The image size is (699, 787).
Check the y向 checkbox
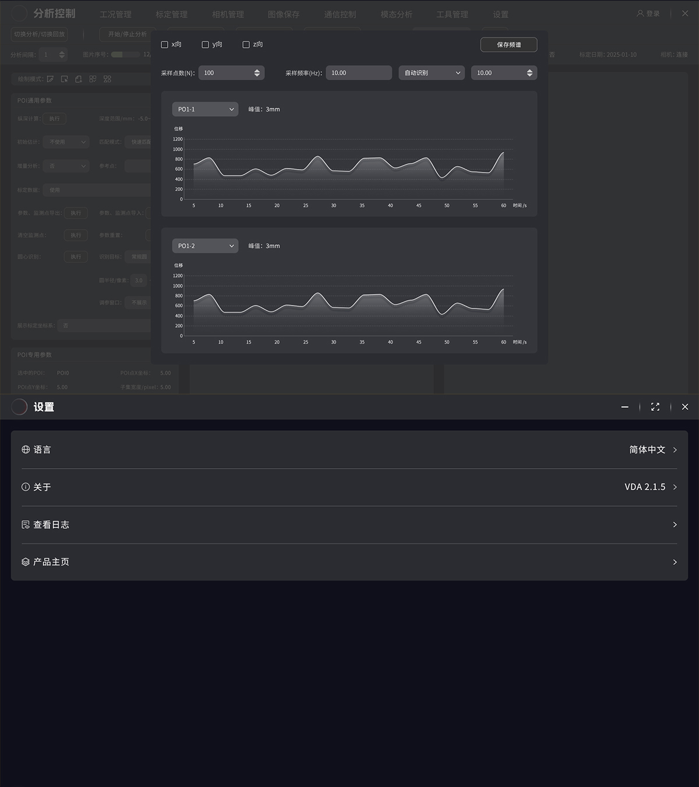(205, 44)
